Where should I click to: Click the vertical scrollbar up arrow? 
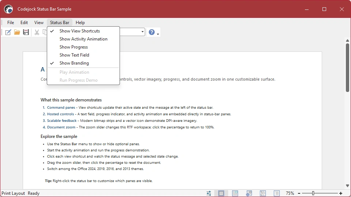coord(347,40)
